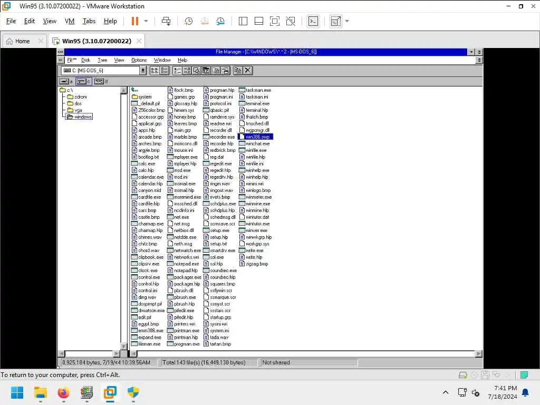Select the windows folder in the tree
Screen dimensions: 540x405
click(80, 117)
